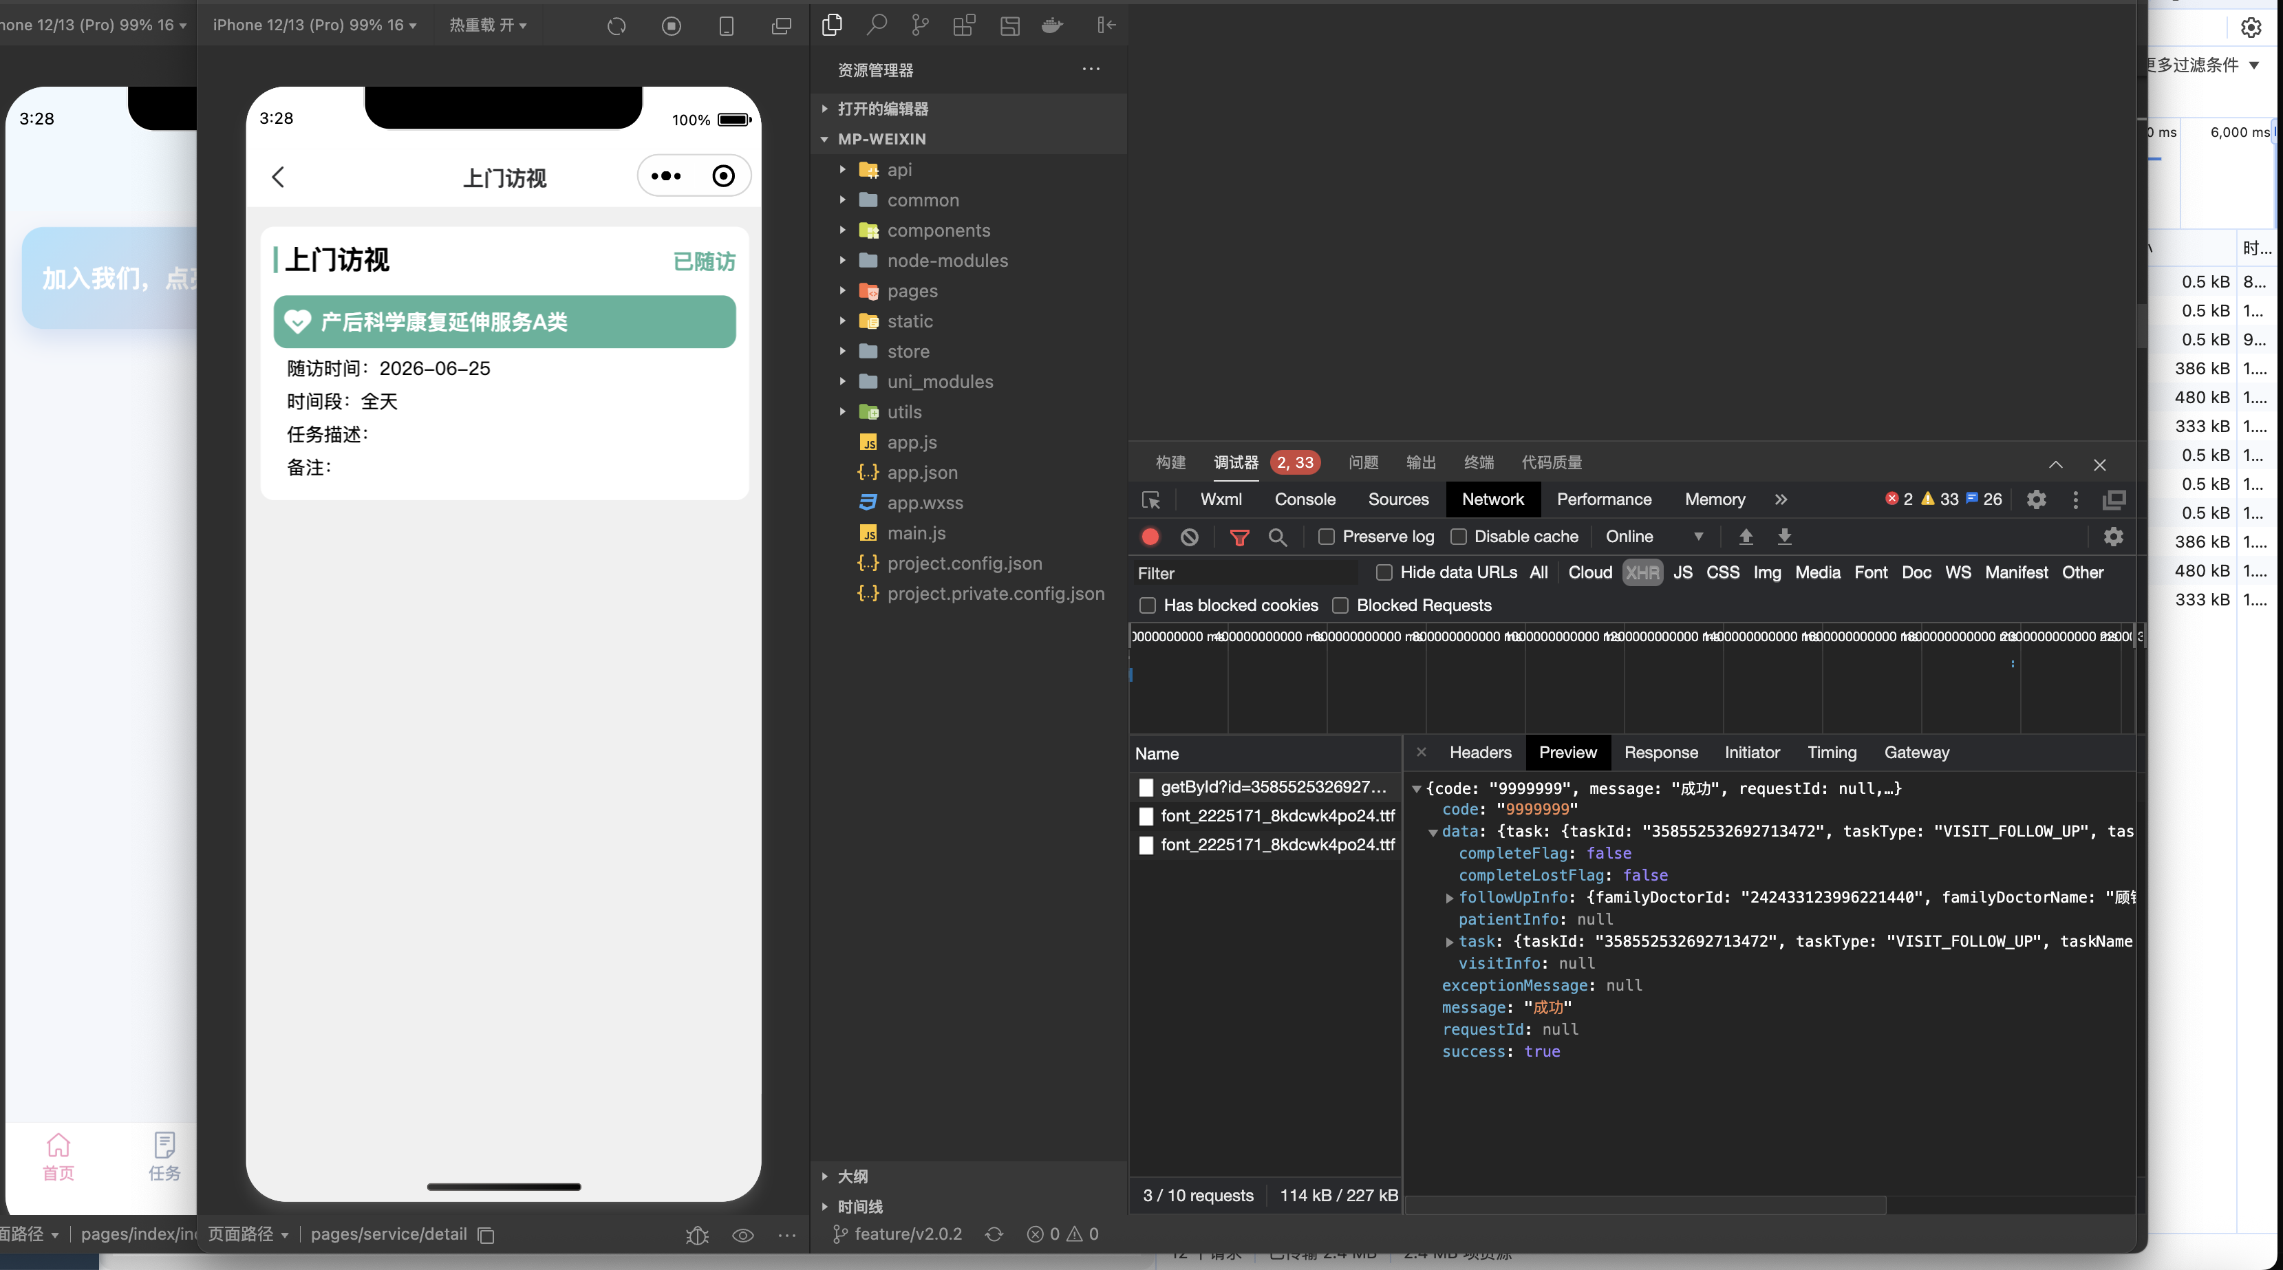This screenshot has width=2283, height=1270.
Task: Click the simulator refresh icon
Action: 617,25
